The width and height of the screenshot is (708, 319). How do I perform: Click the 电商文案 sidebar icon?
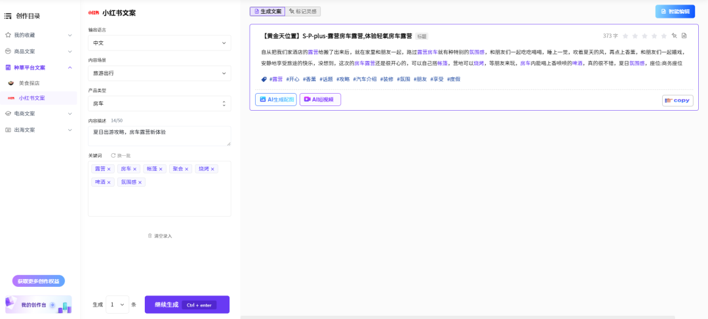pyautogui.click(x=8, y=114)
